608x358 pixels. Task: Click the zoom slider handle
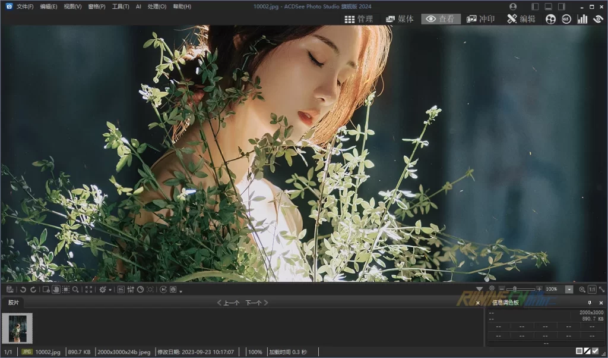pos(515,289)
